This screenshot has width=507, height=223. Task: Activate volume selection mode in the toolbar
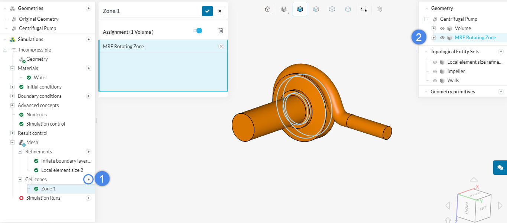[300, 9]
